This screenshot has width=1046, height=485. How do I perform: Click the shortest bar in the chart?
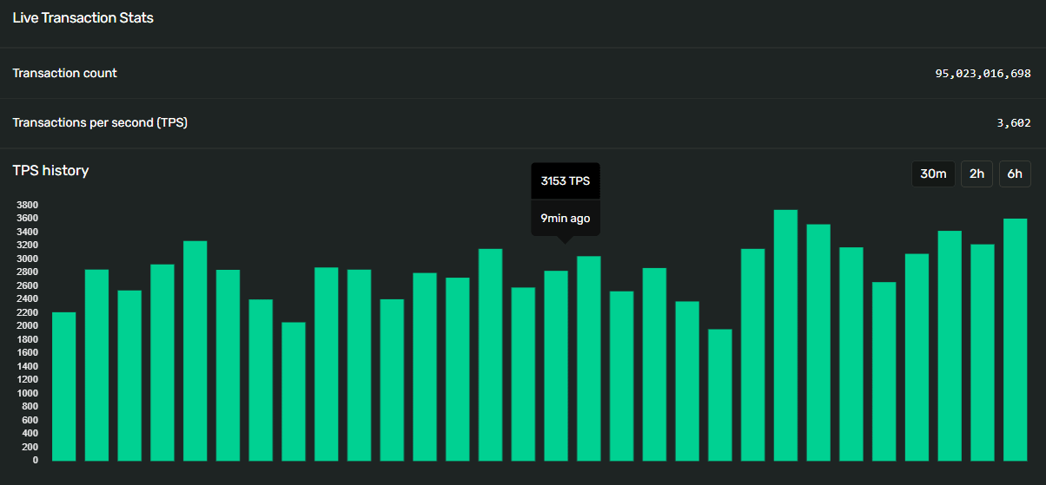click(719, 395)
